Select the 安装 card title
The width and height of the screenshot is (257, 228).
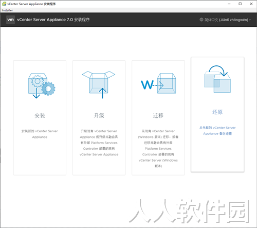click(x=40, y=115)
